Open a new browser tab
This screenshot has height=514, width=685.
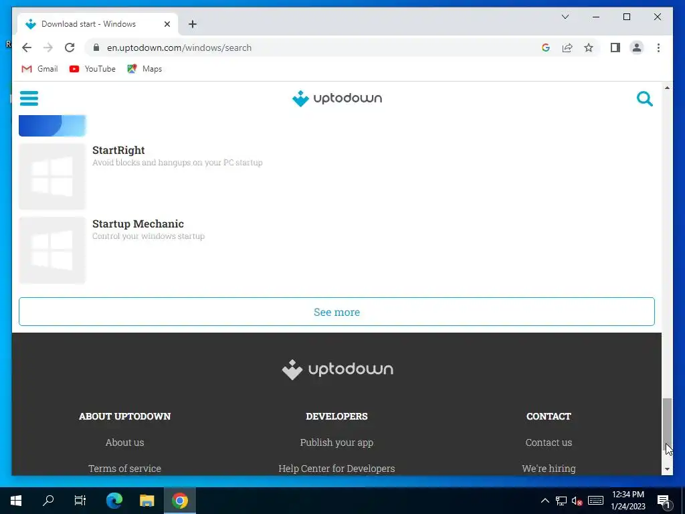(192, 24)
